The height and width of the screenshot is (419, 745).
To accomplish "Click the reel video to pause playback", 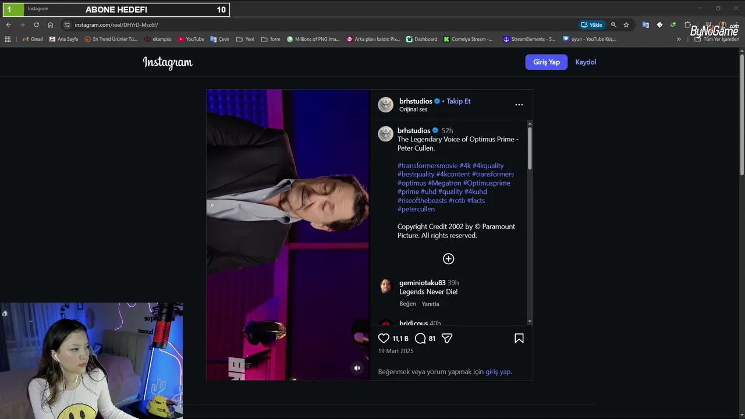I will [288, 235].
